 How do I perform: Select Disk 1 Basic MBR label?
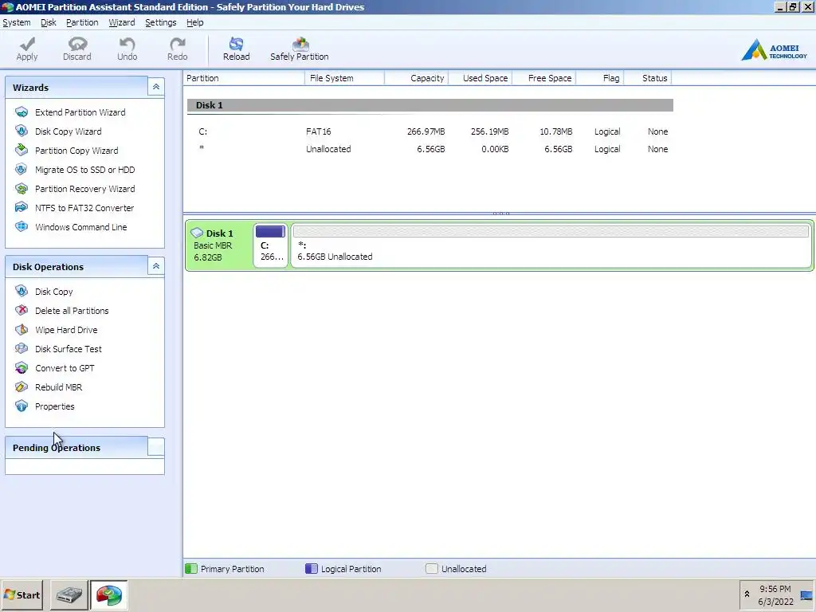click(x=219, y=245)
